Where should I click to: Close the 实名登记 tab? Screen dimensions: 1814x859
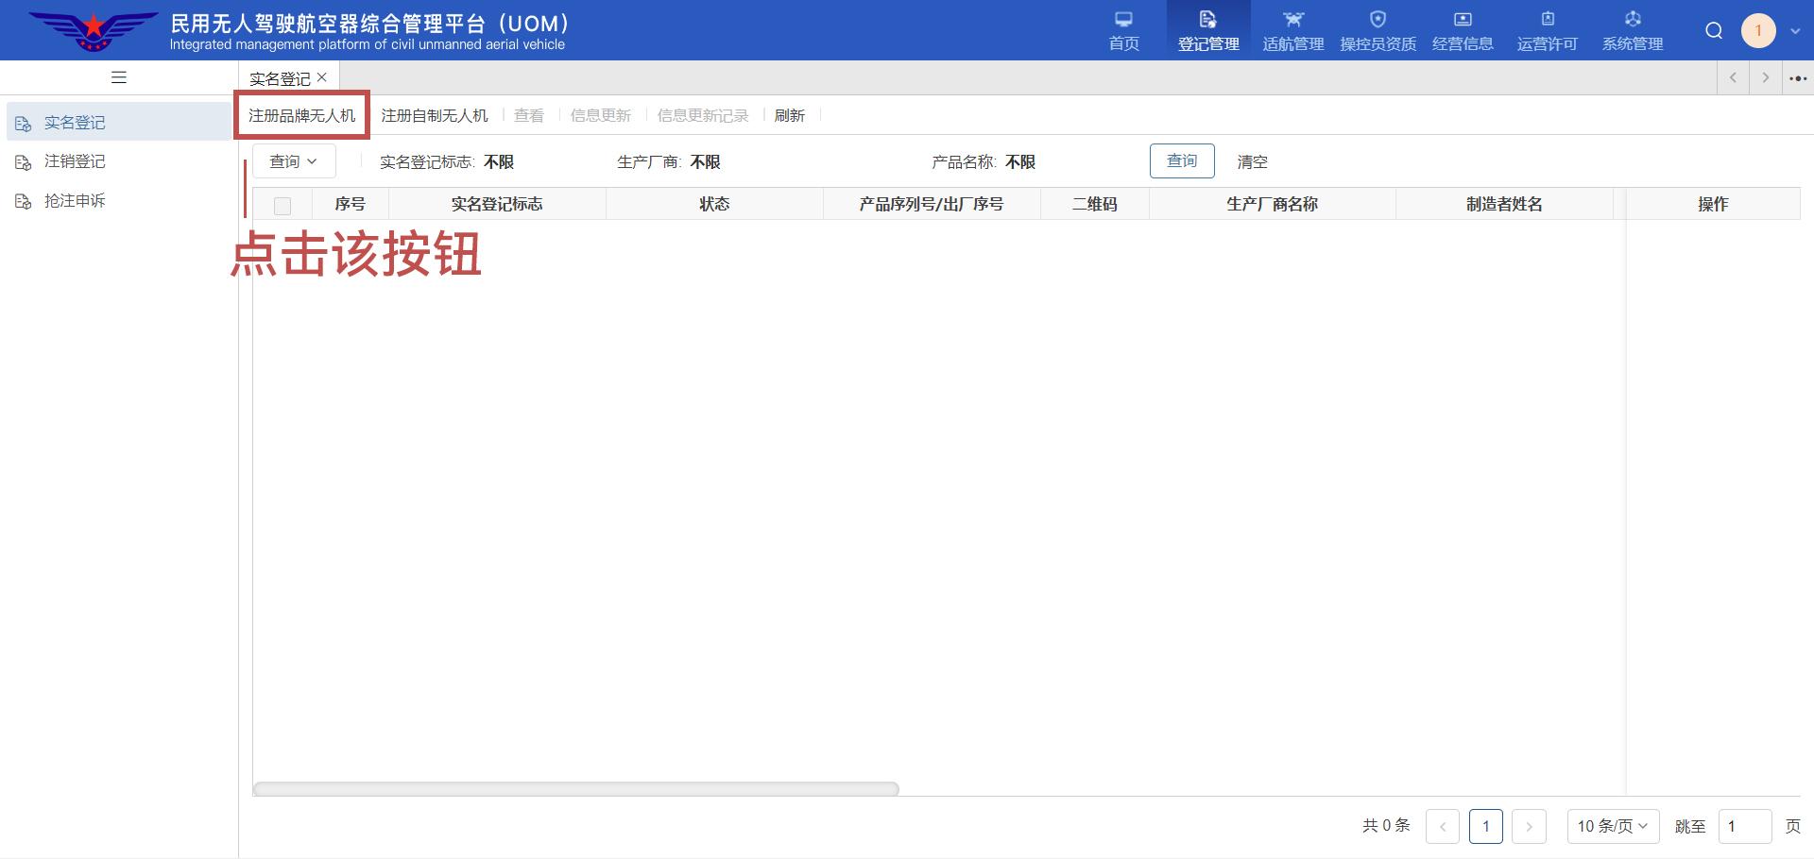coord(322,77)
